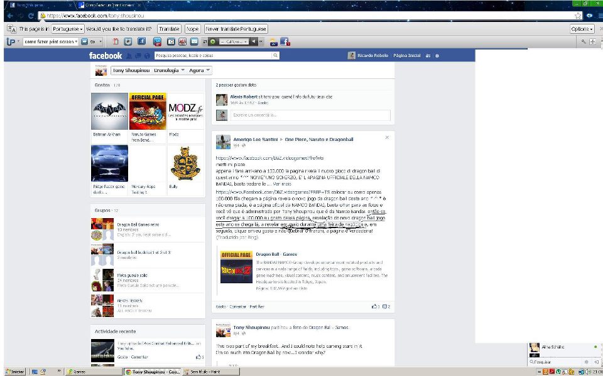The image size is (603, 376).
Task: Open the camera icon in toolbar
Action: point(170,41)
